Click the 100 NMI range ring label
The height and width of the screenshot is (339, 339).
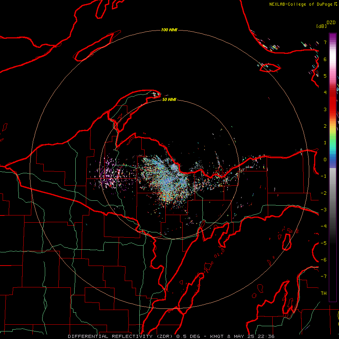click(x=169, y=30)
